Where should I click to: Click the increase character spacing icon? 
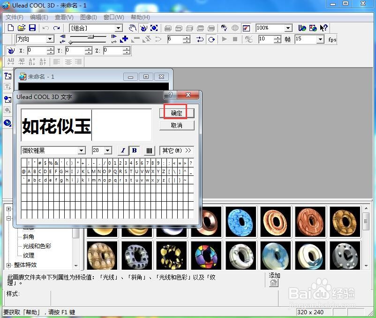[11, 61]
